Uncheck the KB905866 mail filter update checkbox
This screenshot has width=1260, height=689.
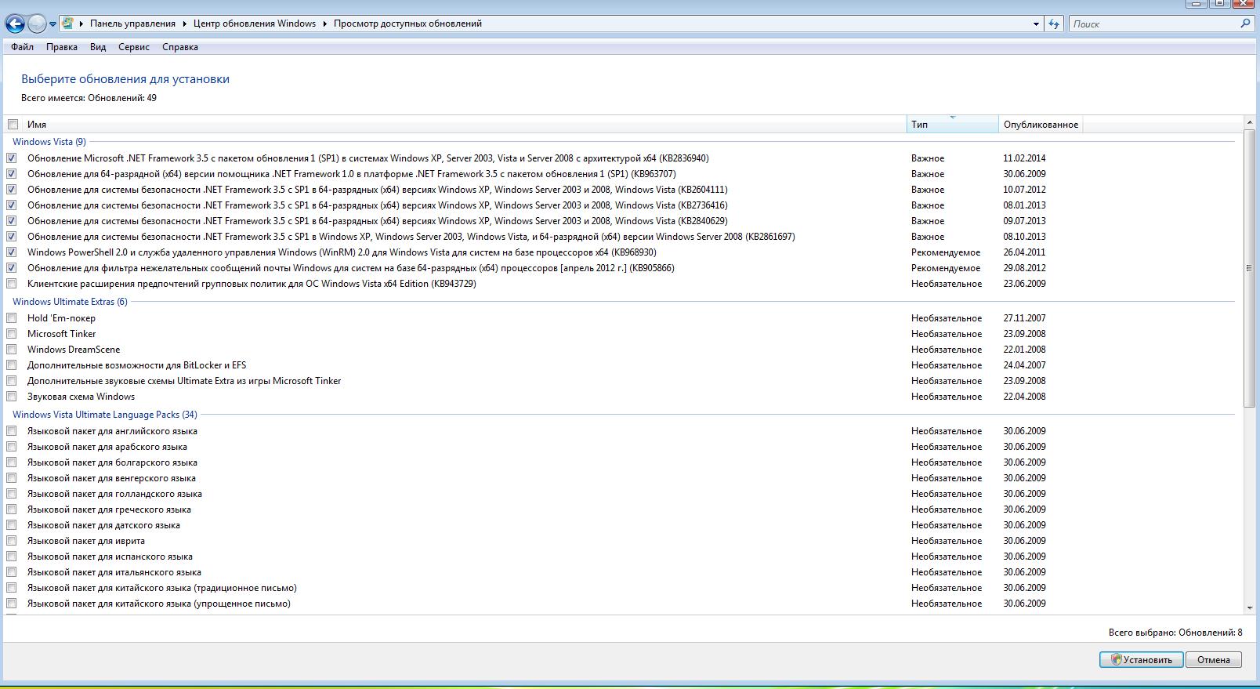click(12, 268)
